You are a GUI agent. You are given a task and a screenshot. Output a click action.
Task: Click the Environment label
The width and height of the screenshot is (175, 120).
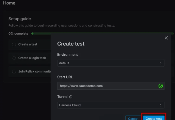[67, 55]
